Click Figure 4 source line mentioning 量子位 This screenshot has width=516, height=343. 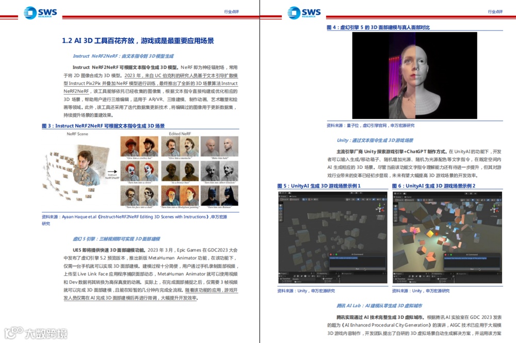370,126
